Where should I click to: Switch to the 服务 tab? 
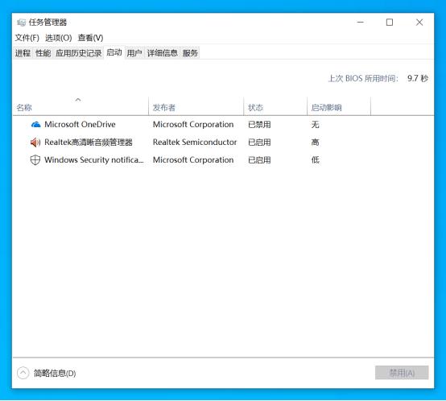pyautogui.click(x=190, y=53)
